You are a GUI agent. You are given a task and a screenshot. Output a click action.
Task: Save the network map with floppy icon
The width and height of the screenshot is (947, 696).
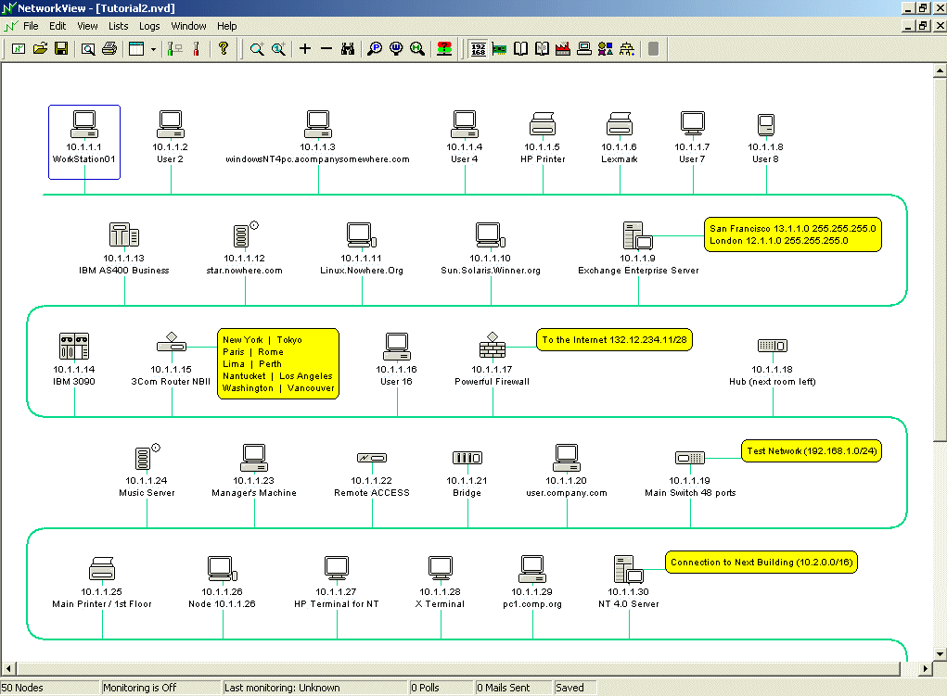coord(60,49)
